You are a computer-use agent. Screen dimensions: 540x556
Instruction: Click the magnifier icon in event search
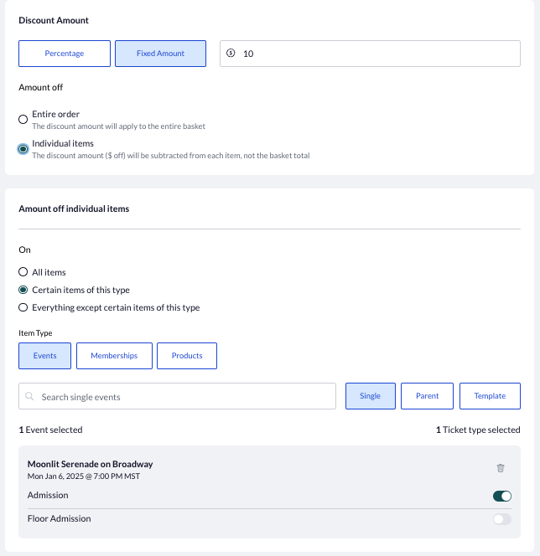tap(29, 396)
